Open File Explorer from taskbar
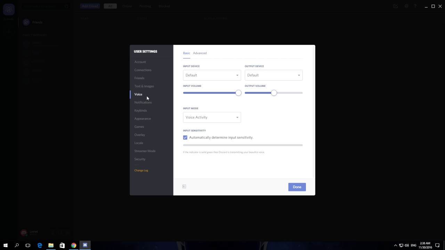This screenshot has height=250, width=445. point(51,245)
